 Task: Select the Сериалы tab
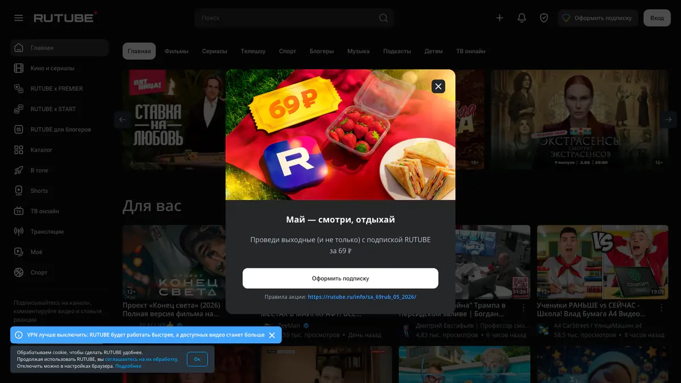pos(215,51)
